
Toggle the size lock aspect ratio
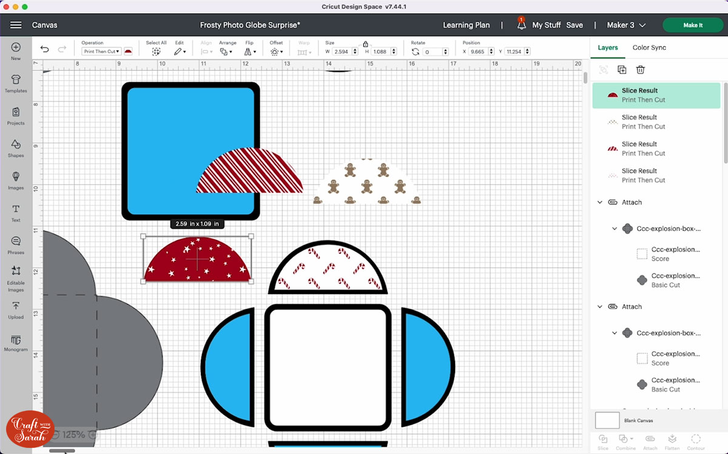365,44
